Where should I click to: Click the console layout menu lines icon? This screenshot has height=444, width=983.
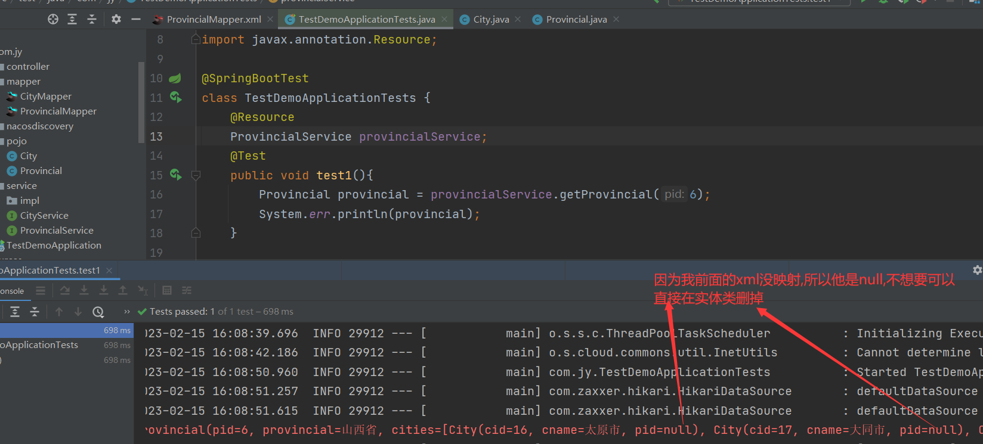click(x=41, y=290)
